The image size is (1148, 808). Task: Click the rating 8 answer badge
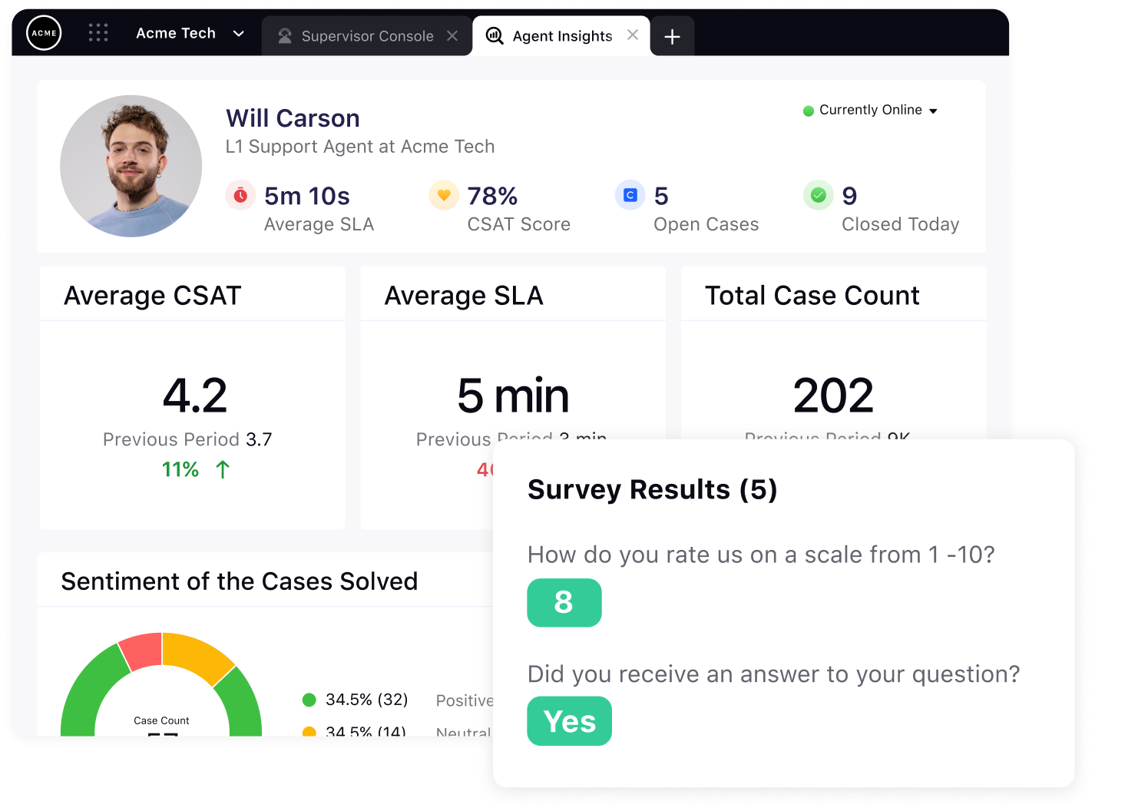[x=564, y=603]
